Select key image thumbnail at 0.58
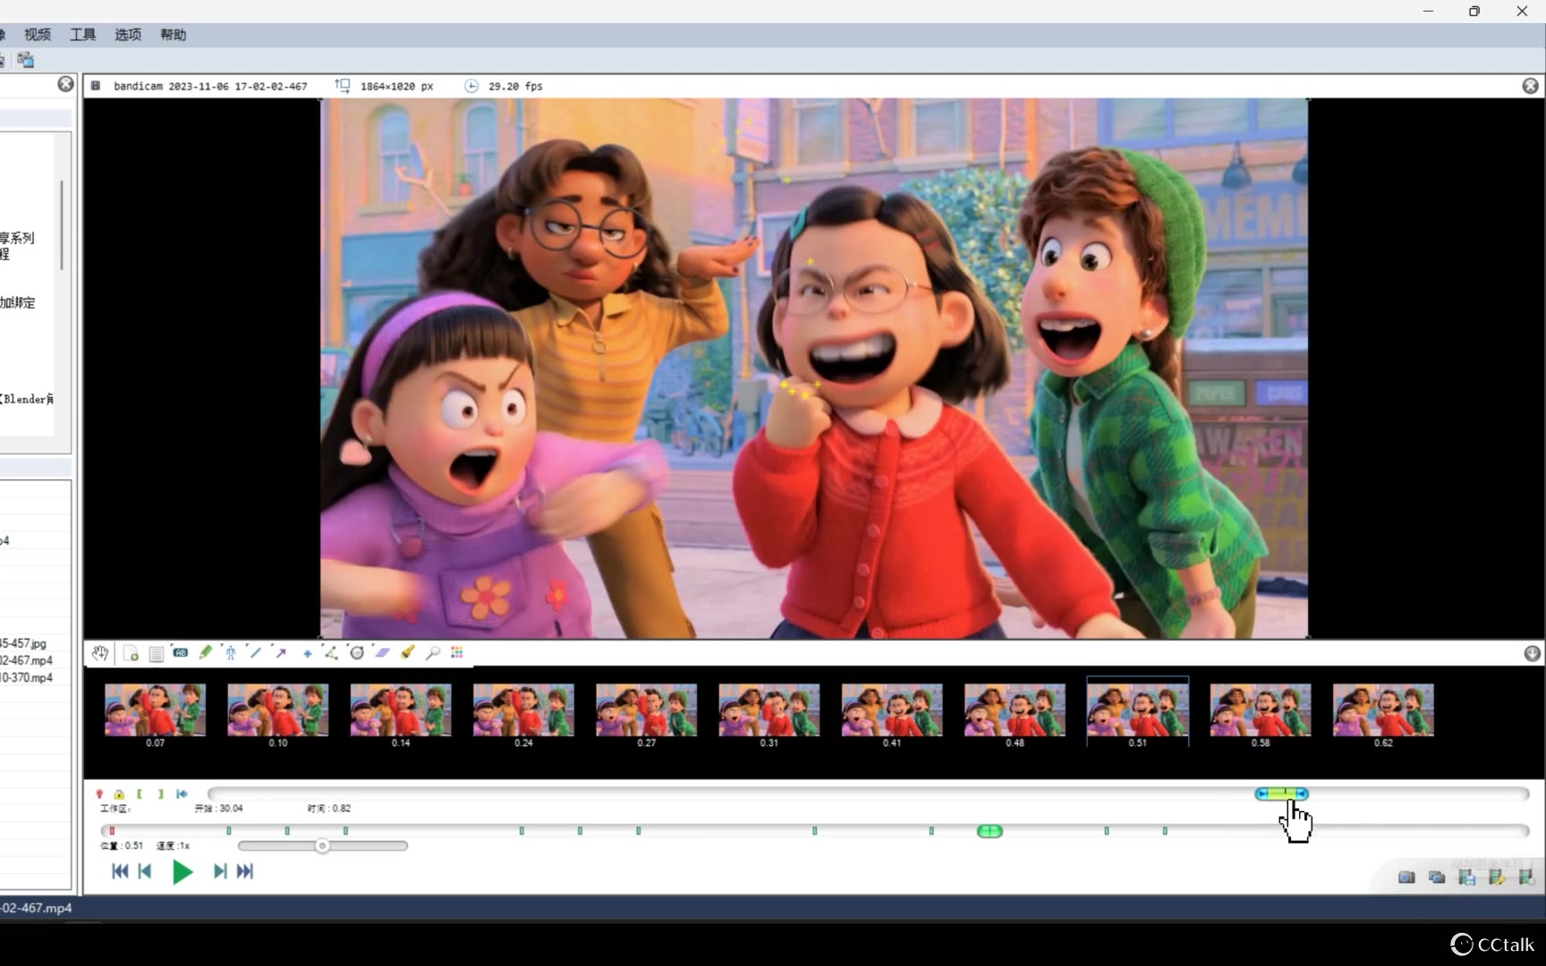Screen dimensions: 1546x966 pos(1261,712)
